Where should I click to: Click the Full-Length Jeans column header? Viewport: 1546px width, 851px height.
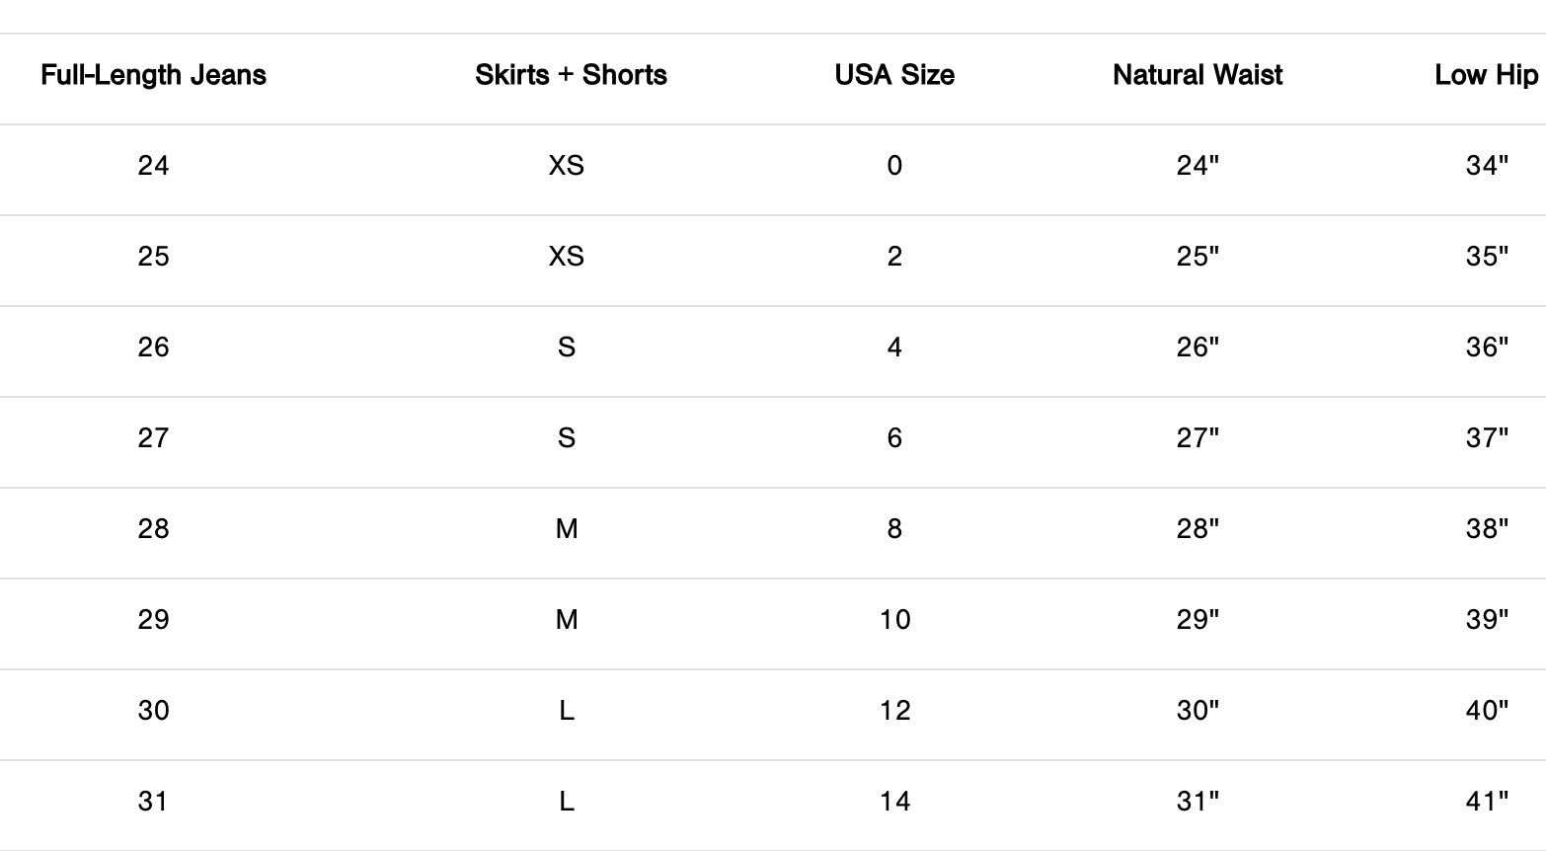pos(153,75)
